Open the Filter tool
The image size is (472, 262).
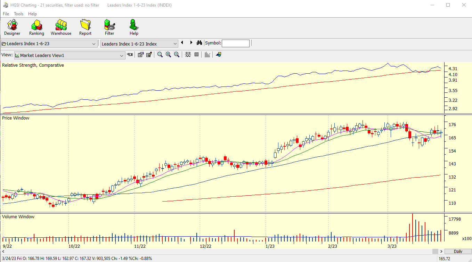pyautogui.click(x=109, y=27)
